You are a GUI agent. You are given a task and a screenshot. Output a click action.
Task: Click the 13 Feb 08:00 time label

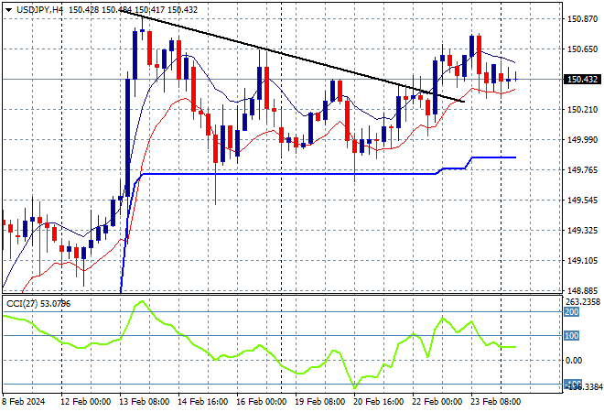point(145,402)
